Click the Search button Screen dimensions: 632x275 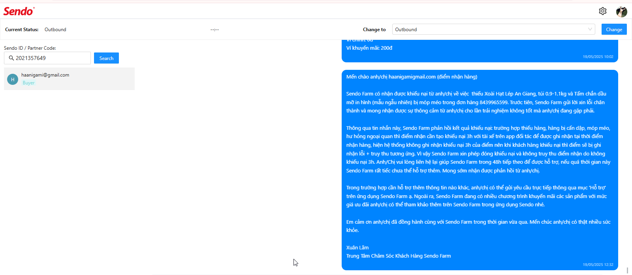106,58
